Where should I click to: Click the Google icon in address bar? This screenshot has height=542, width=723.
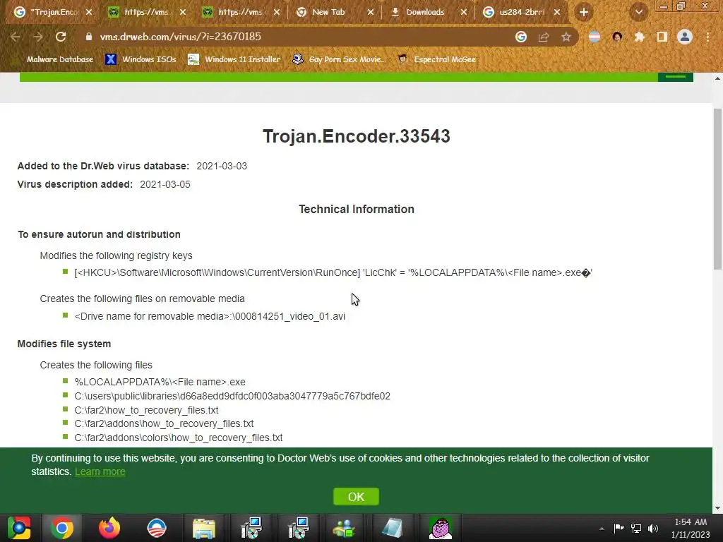click(521, 37)
